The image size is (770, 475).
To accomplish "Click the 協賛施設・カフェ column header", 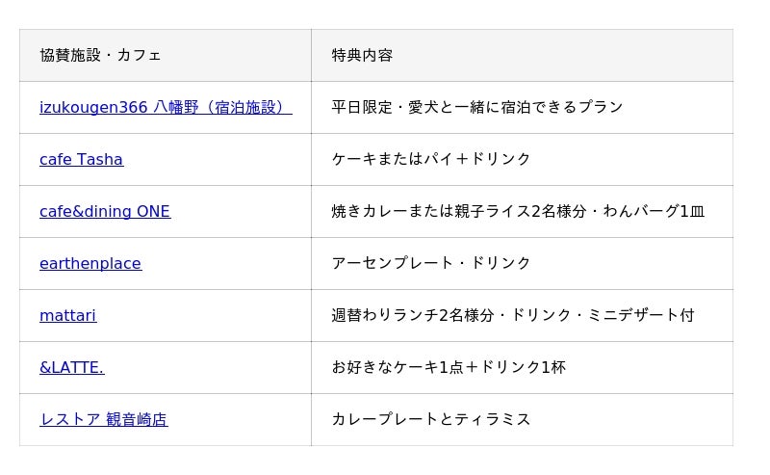I will [x=100, y=55].
